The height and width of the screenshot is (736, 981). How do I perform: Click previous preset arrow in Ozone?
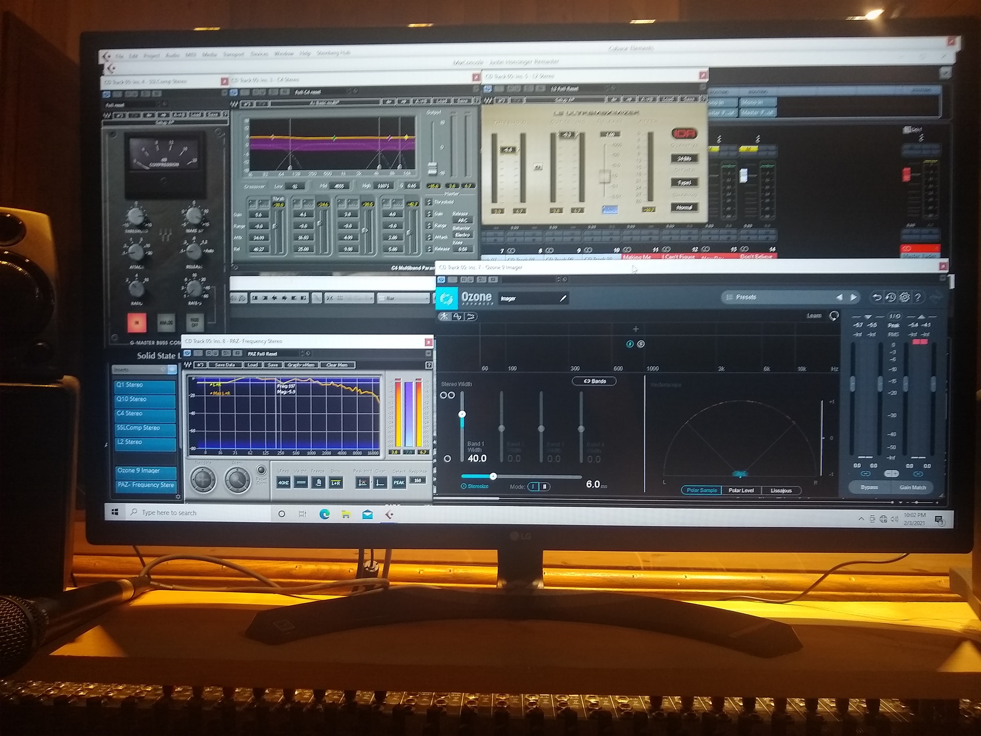pyautogui.click(x=839, y=297)
